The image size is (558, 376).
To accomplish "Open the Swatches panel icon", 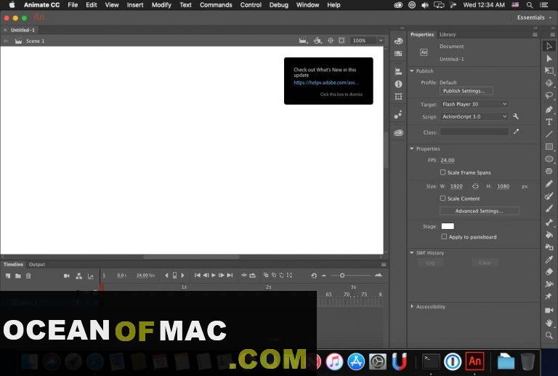I will (x=398, y=53).
